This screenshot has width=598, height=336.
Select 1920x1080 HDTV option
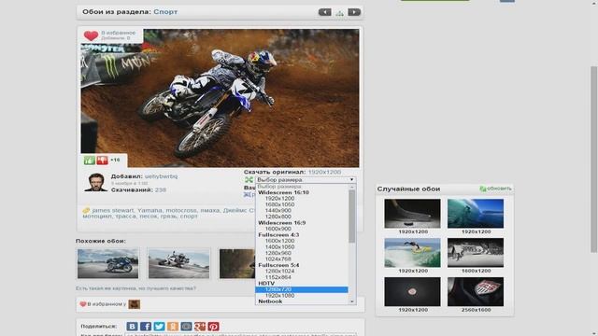point(279,296)
